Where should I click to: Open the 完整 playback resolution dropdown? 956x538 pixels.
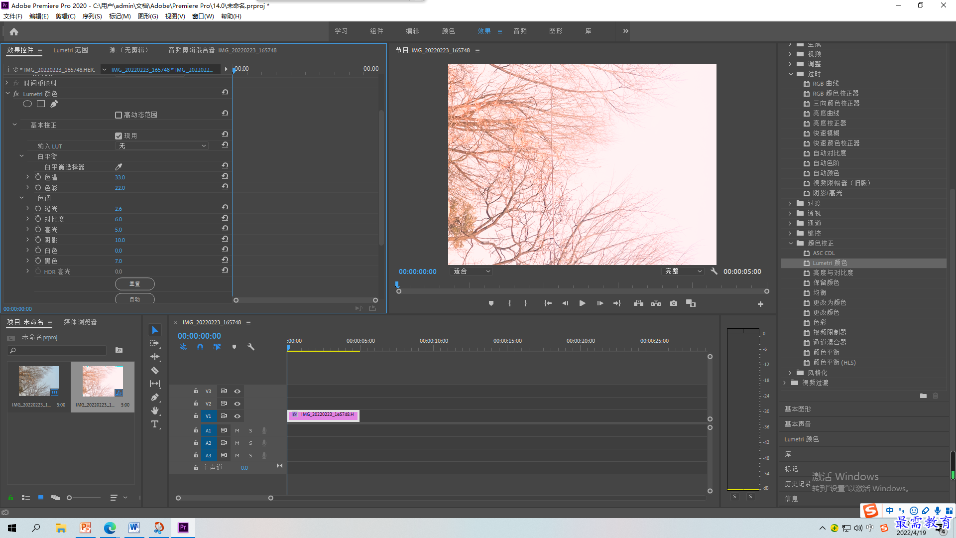[683, 271]
